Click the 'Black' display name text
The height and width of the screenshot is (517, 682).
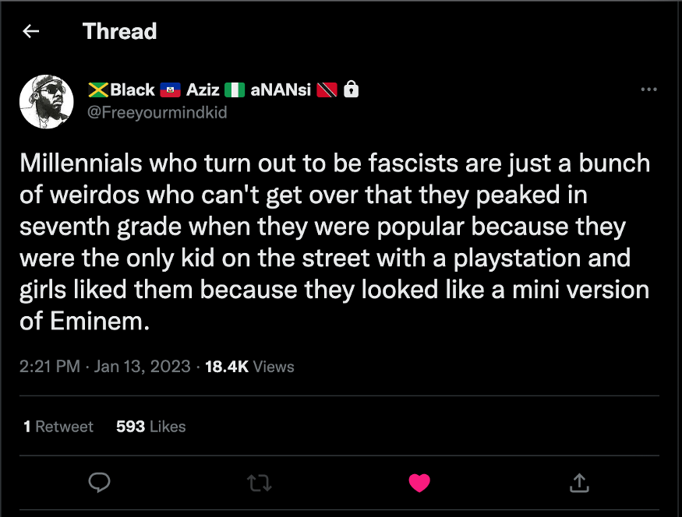point(133,90)
